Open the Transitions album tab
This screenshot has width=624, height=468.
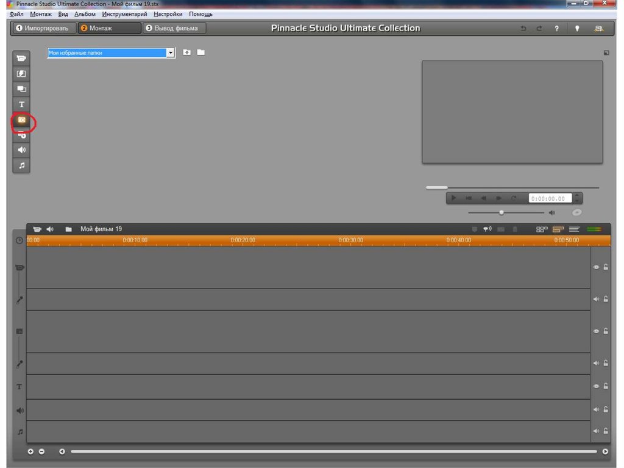tap(21, 74)
